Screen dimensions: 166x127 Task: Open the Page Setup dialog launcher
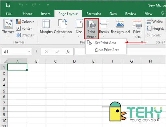(142, 42)
